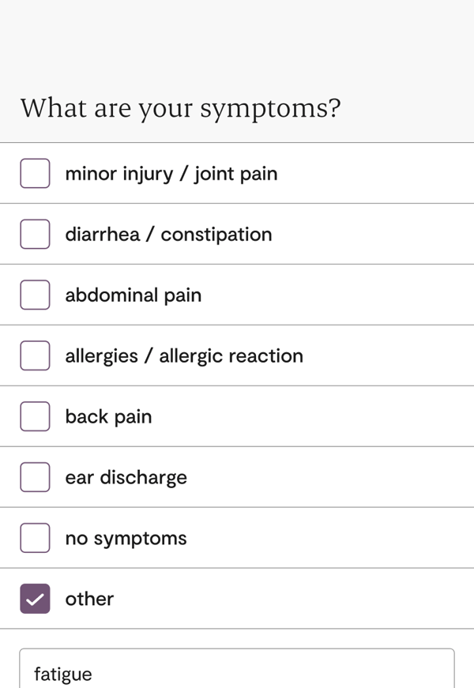Check the minor injury / joint pain checkbox
Screen dimensions: 474x688
(x=35, y=173)
